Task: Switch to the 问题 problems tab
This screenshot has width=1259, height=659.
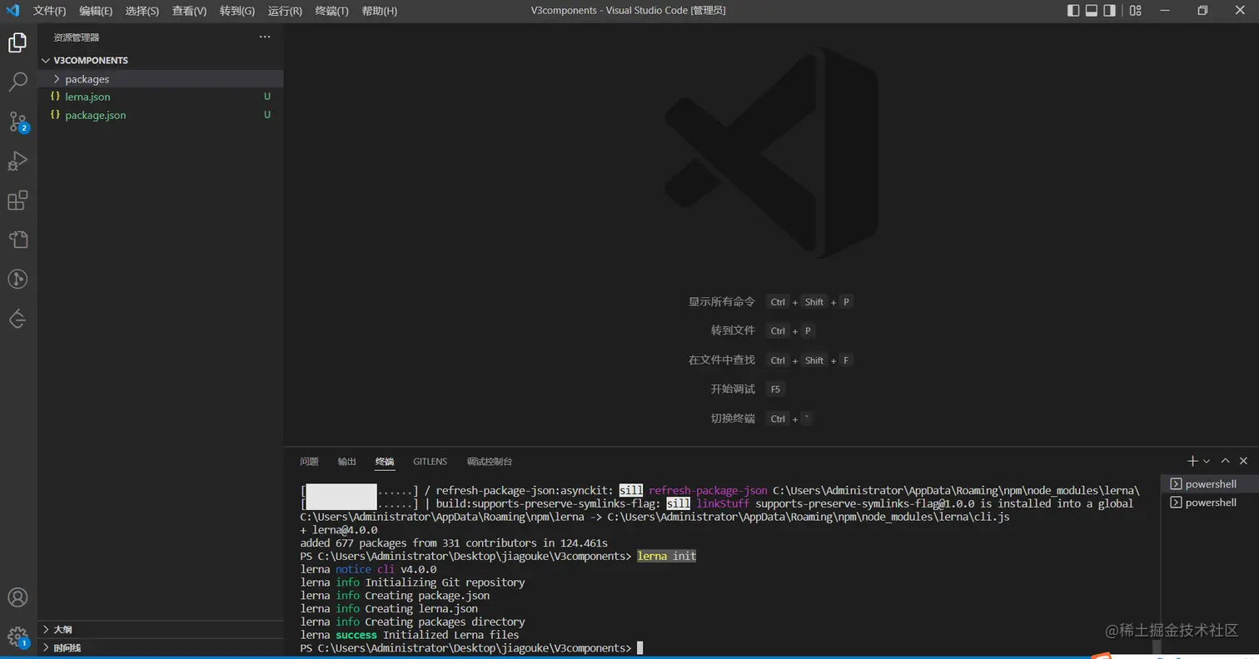Action: point(309,462)
